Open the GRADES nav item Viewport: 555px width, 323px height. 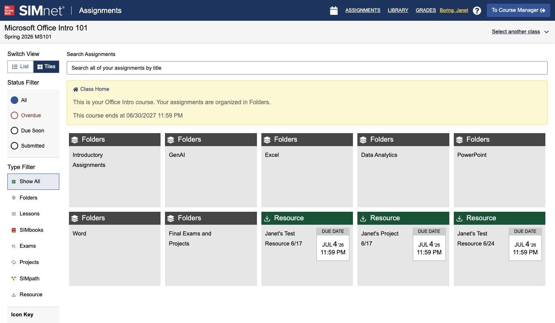426,10
